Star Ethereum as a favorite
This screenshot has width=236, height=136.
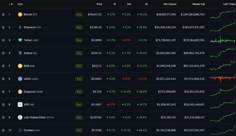pyautogui.click(x=3, y=27)
